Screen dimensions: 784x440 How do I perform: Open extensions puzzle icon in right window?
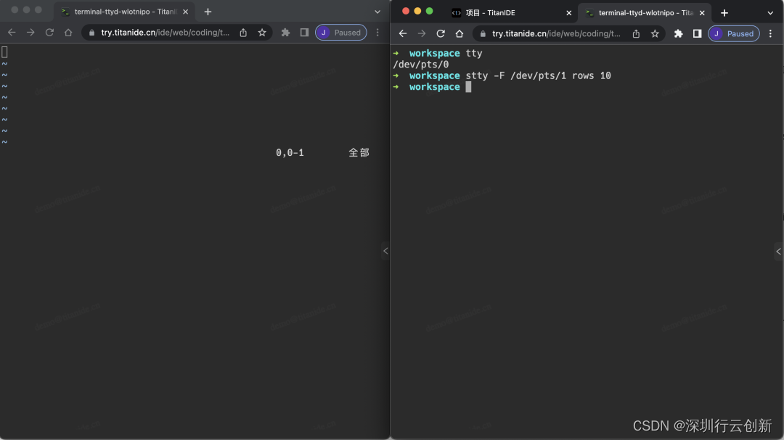tap(679, 33)
